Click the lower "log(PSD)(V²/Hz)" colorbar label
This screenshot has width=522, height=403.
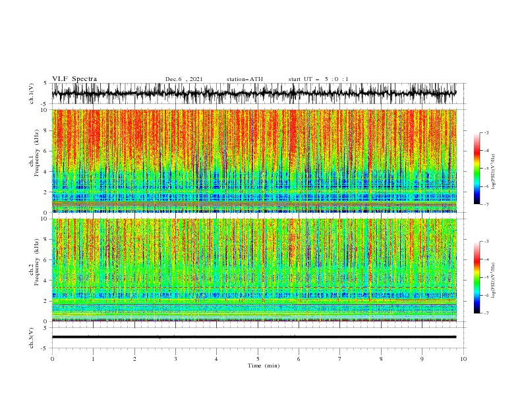(493, 281)
